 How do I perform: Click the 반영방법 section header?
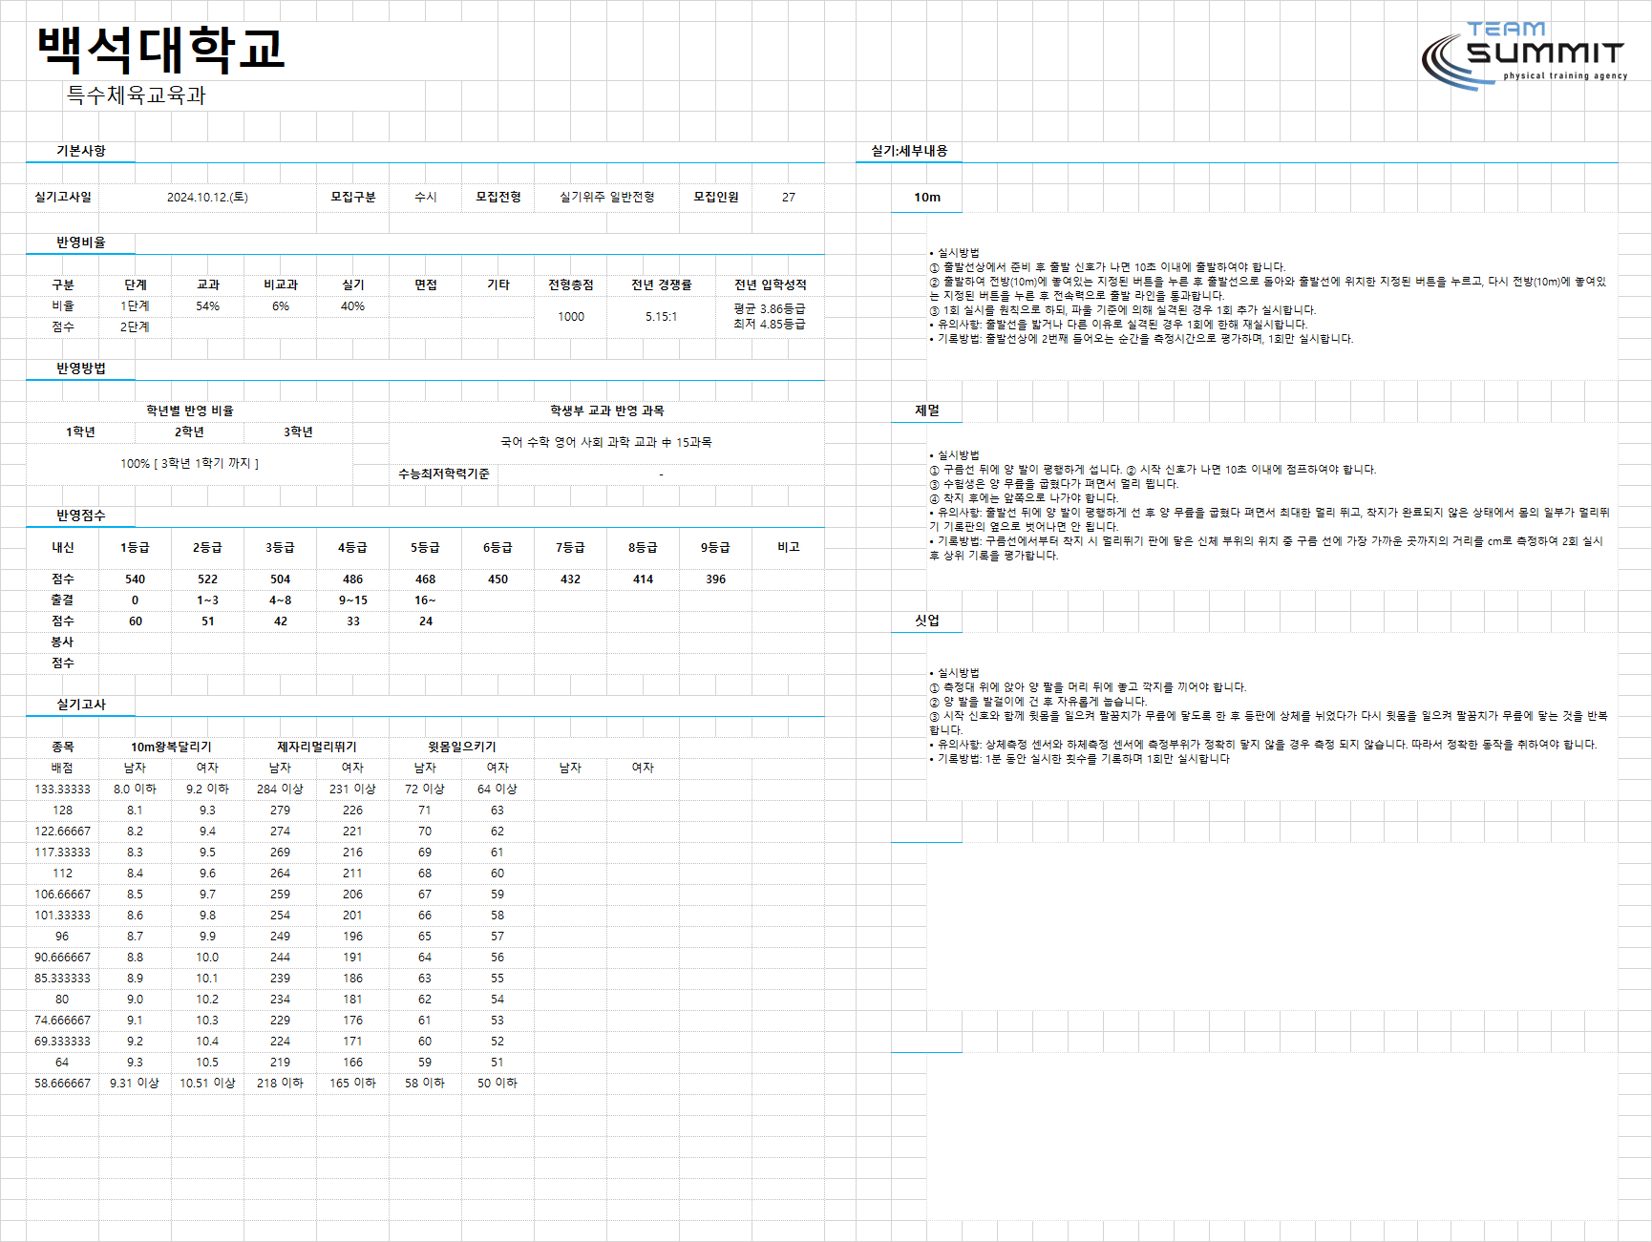coord(81,368)
